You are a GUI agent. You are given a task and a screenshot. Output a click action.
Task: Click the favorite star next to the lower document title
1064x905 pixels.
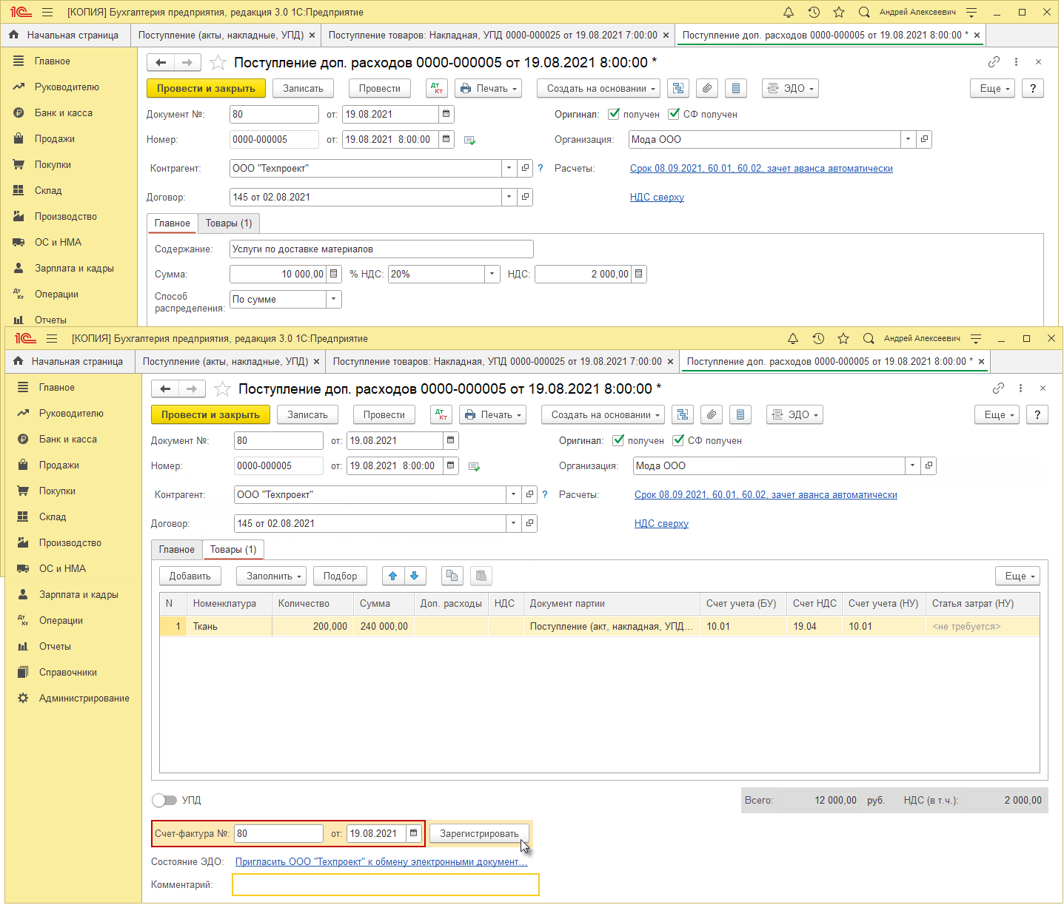point(222,388)
